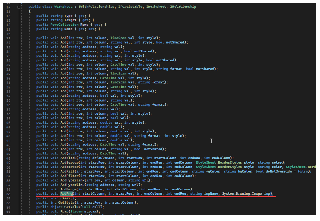Click line number 14 in the gutter
Viewport: 320px width, 221px height.
point(8,7)
